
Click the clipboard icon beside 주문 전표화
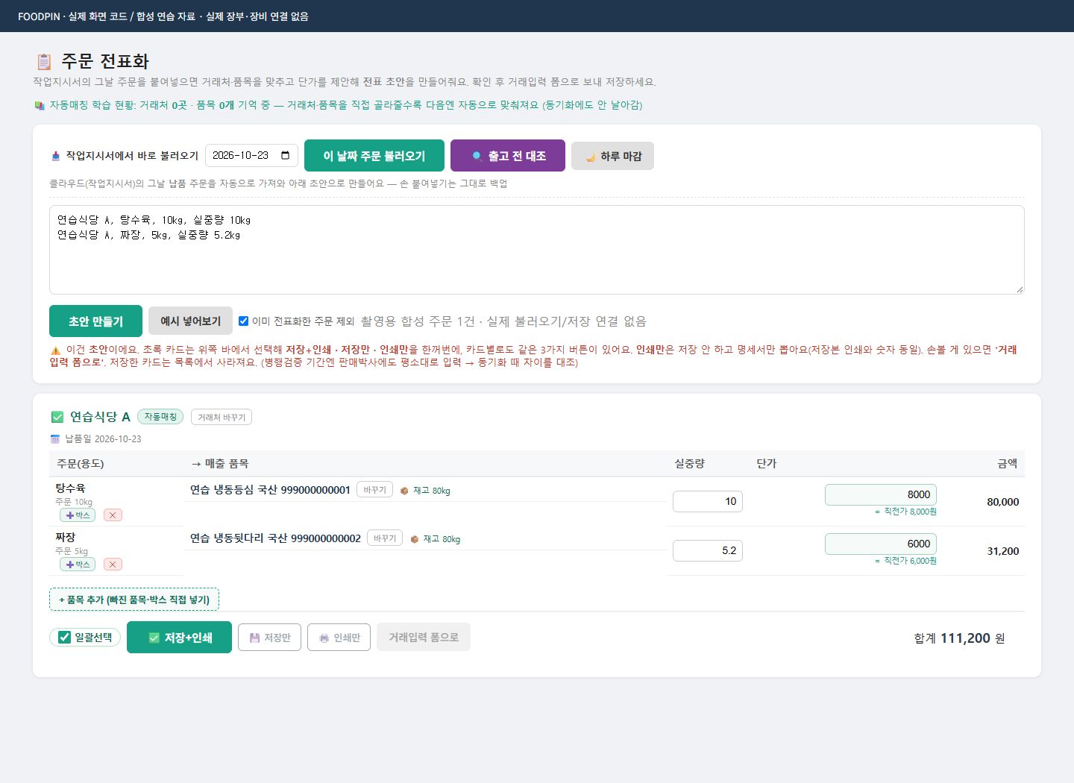click(x=44, y=61)
